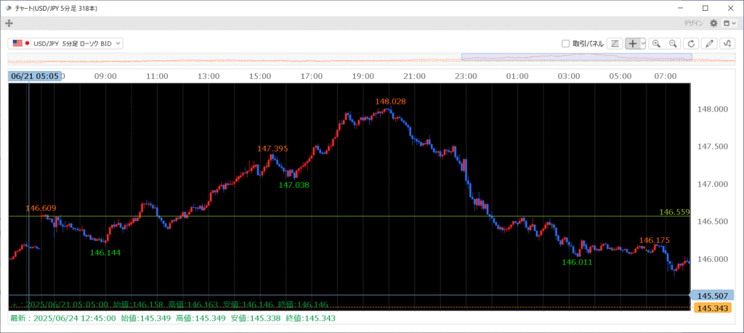Zoom out on the chart
This screenshot has height=333, width=744.
coord(673,44)
